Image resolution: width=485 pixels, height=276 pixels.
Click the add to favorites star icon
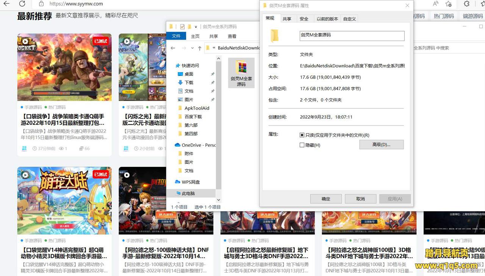[449, 4]
